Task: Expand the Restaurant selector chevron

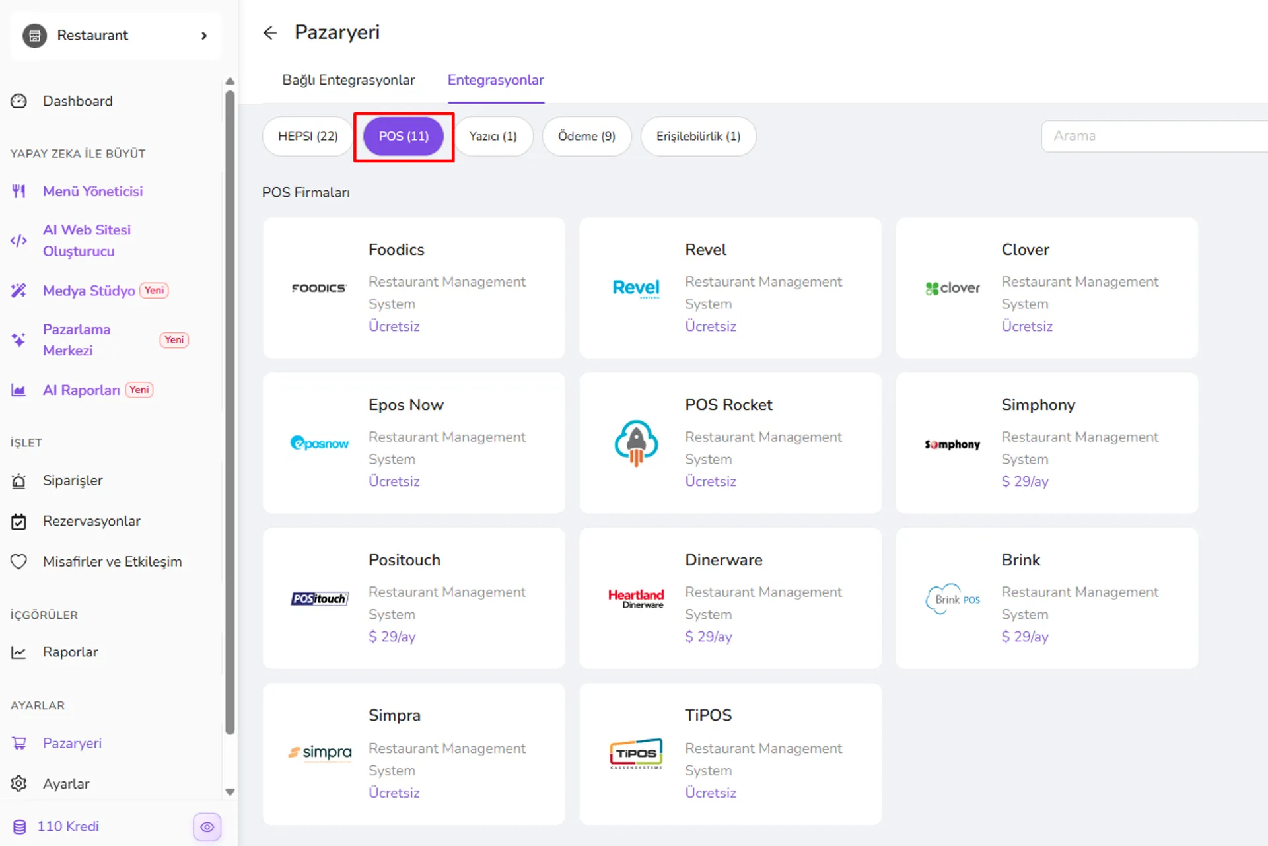Action: (204, 36)
